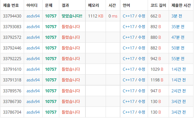Select 130 B code length of submission 33786704
The height and width of the screenshot is (118, 196).
coord(156,112)
